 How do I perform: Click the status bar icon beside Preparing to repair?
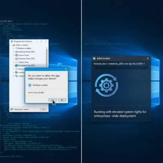click(12, 110)
